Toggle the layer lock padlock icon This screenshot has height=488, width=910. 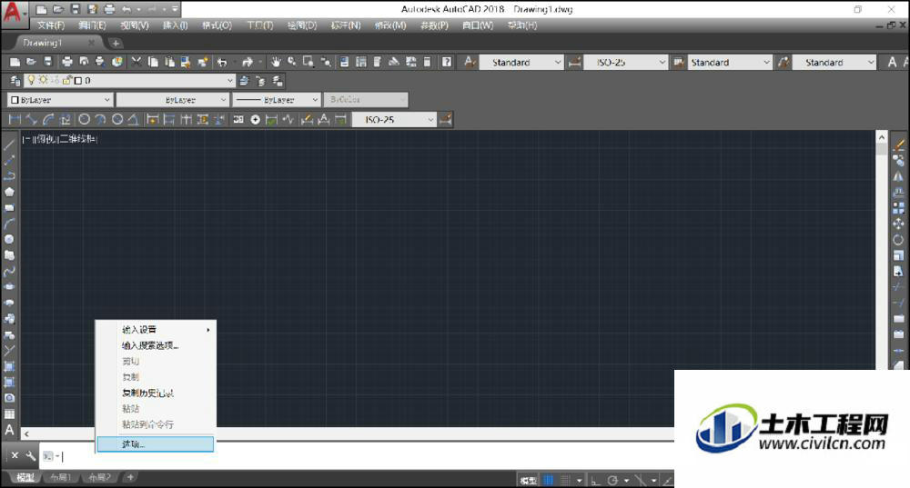(67, 81)
